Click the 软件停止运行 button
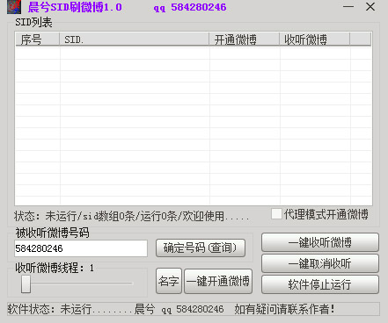The width and height of the screenshot is (388, 323). (320, 284)
